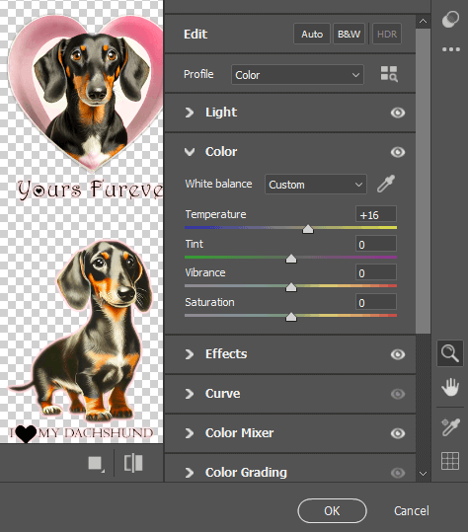Viewport: 468px width, 532px height.
Task: Click the Auto button
Action: [x=312, y=34]
